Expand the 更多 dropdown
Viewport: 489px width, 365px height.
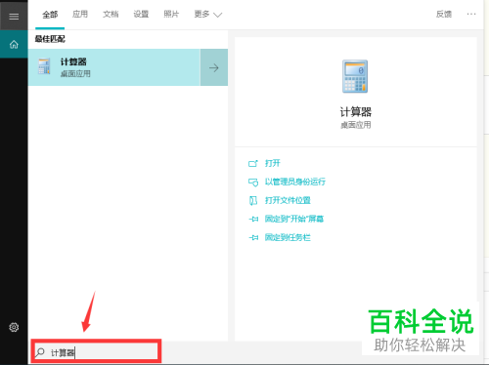point(208,15)
